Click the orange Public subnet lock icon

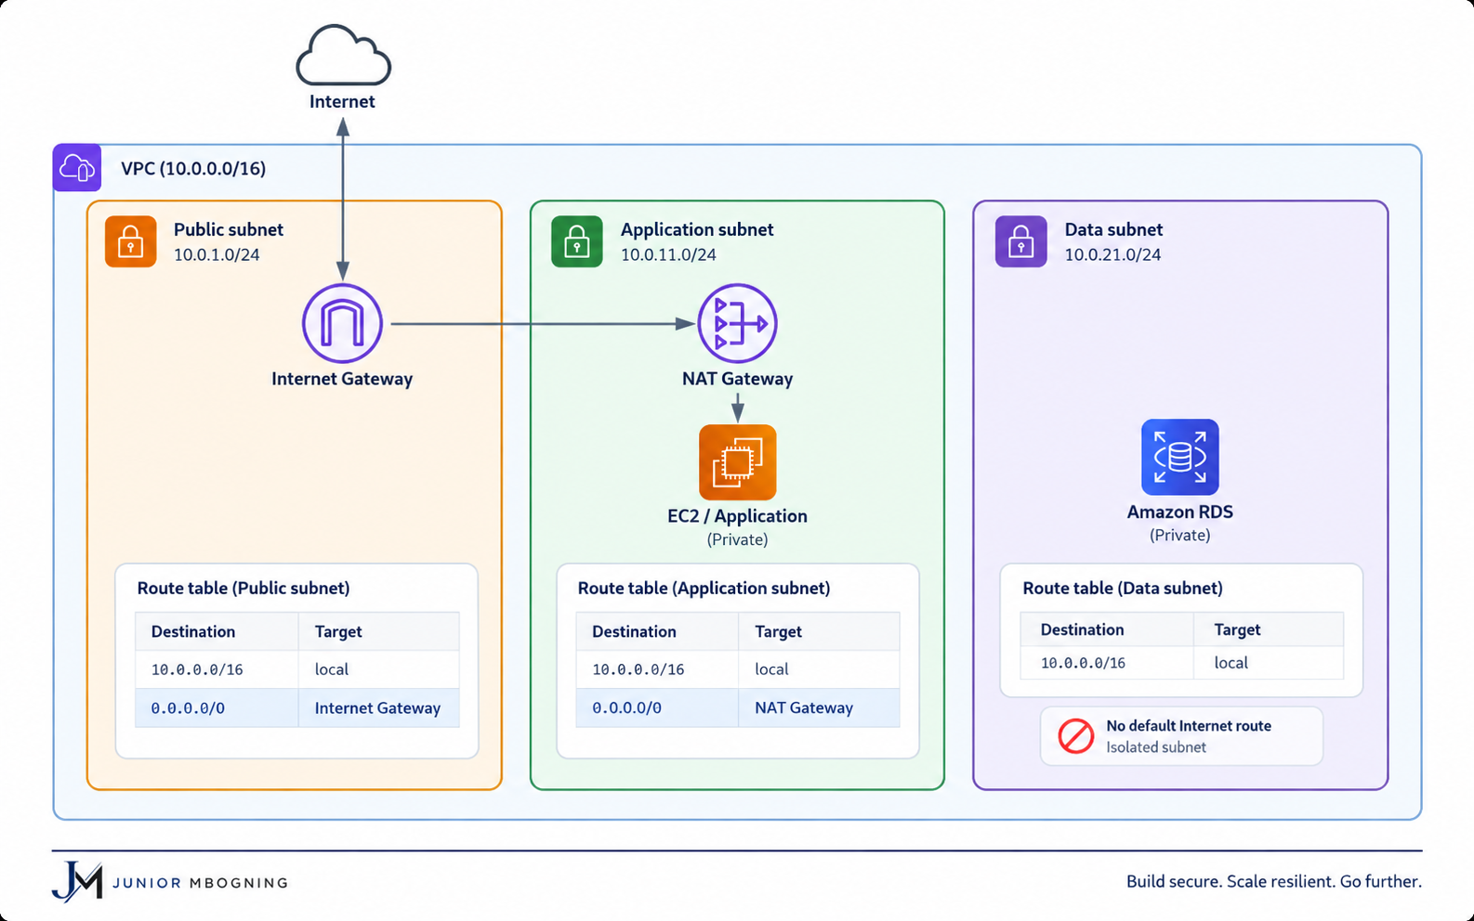[x=131, y=241]
